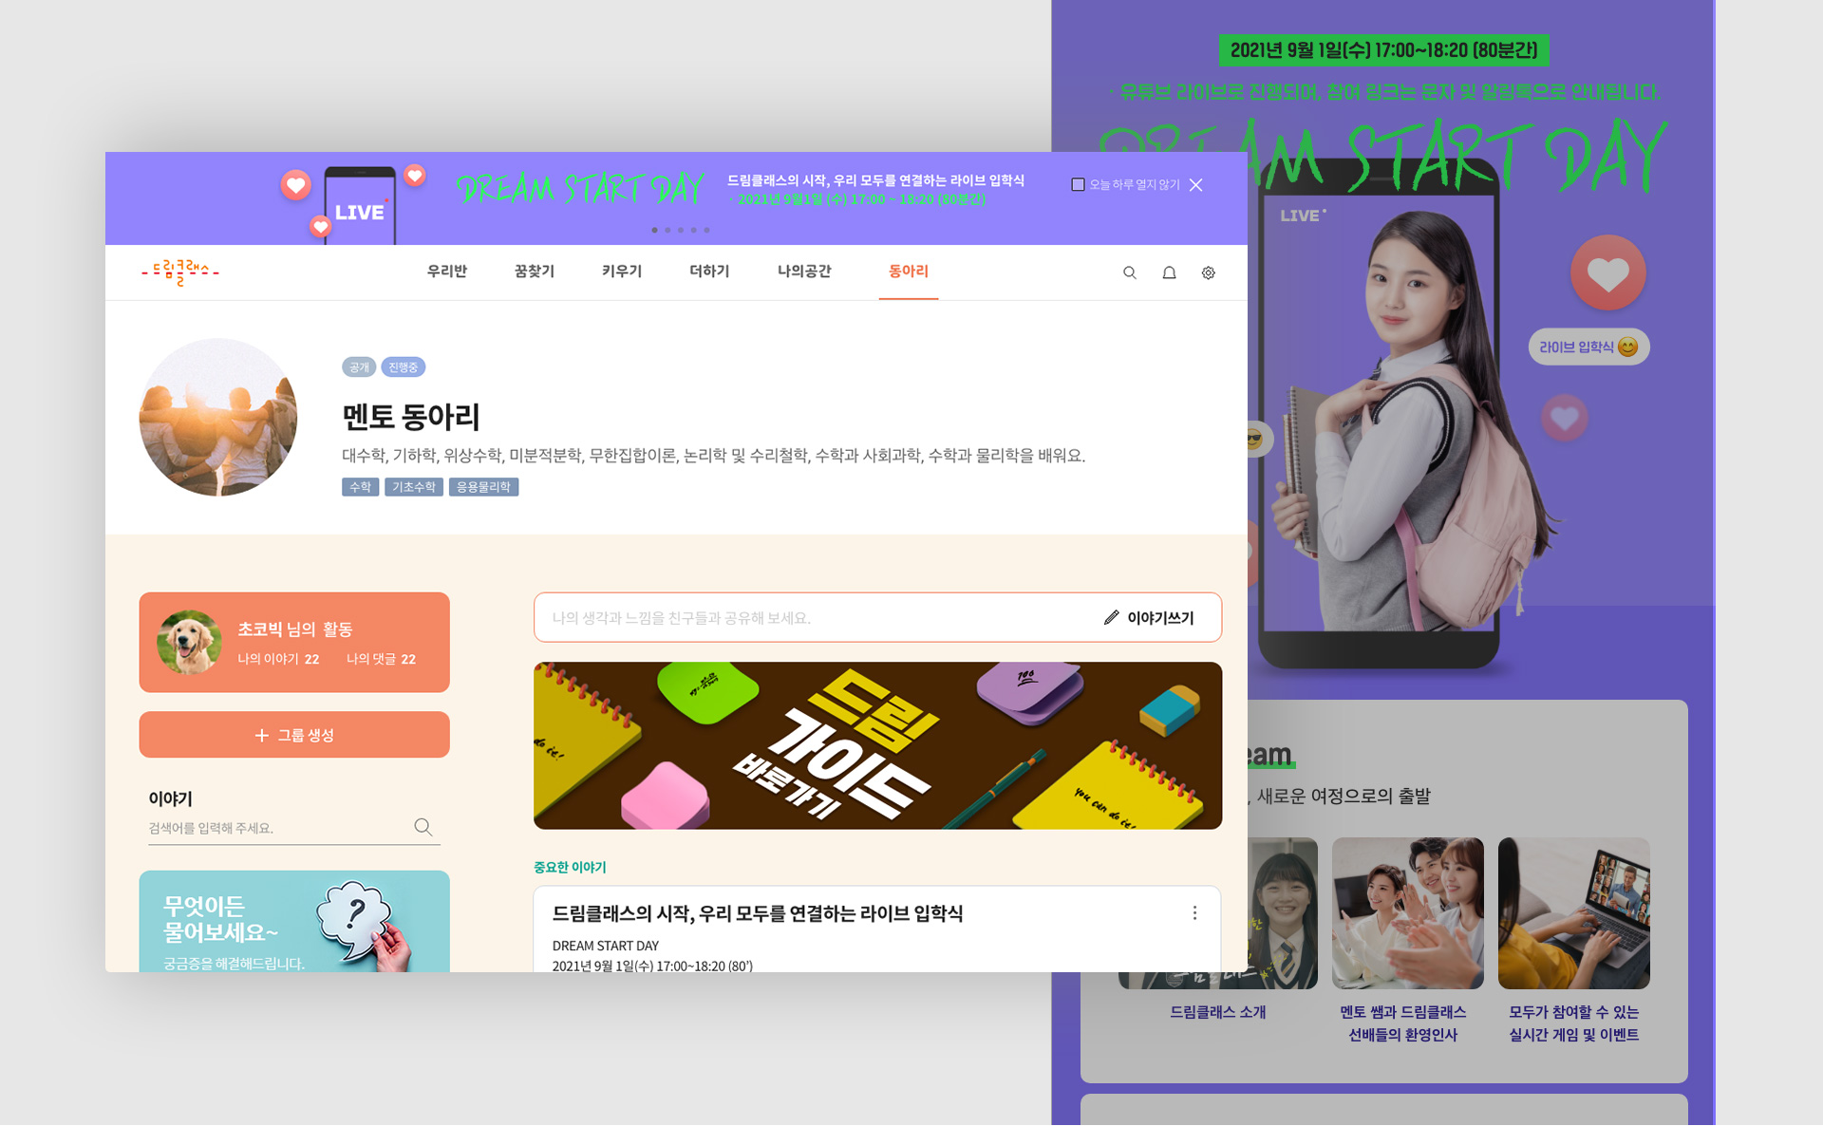Click the sidebar story search magnifier icon

click(x=423, y=827)
